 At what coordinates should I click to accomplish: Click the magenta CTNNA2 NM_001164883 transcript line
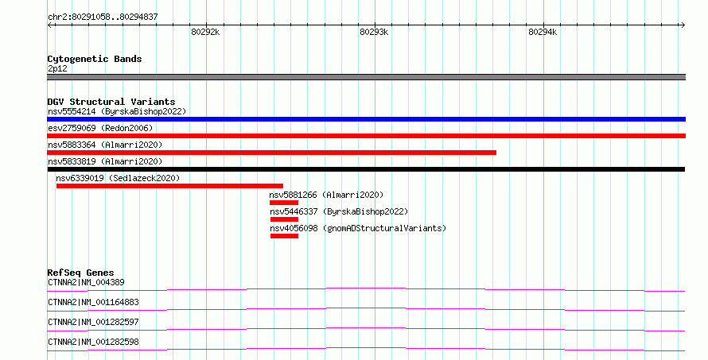[366, 309]
